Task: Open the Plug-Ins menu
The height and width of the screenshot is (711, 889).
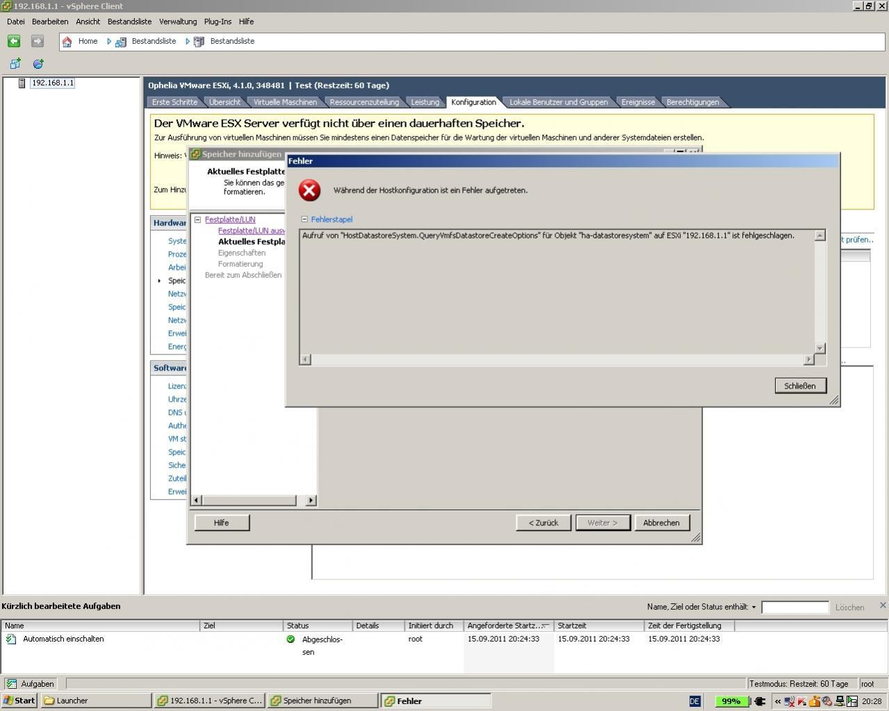Action: pyautogui.click(x=218, y=22)
